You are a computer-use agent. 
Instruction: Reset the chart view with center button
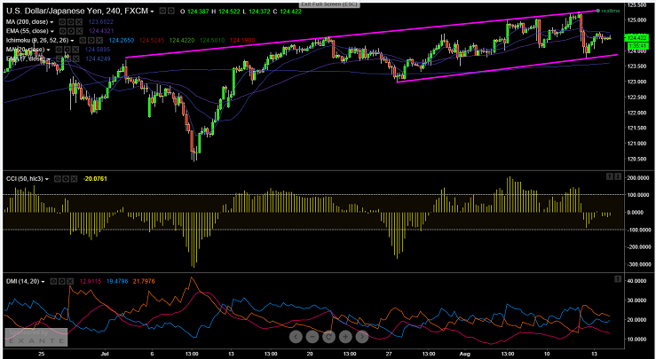[x=328, y=337]
